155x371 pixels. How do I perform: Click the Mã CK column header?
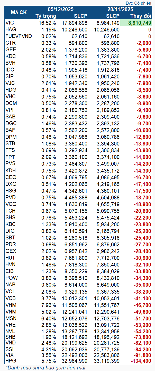[x=19, y=12]
